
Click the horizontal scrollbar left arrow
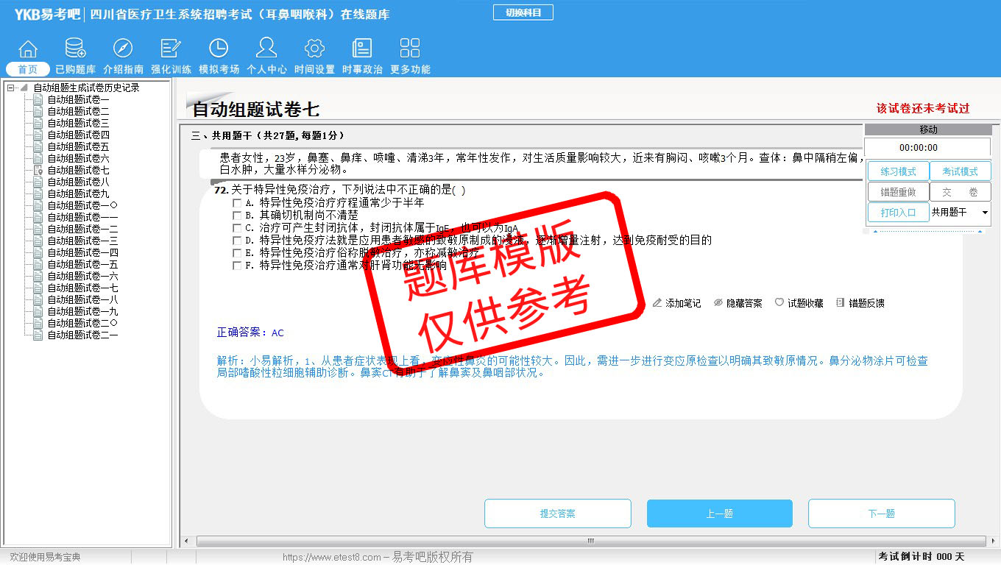coord(185,541)
